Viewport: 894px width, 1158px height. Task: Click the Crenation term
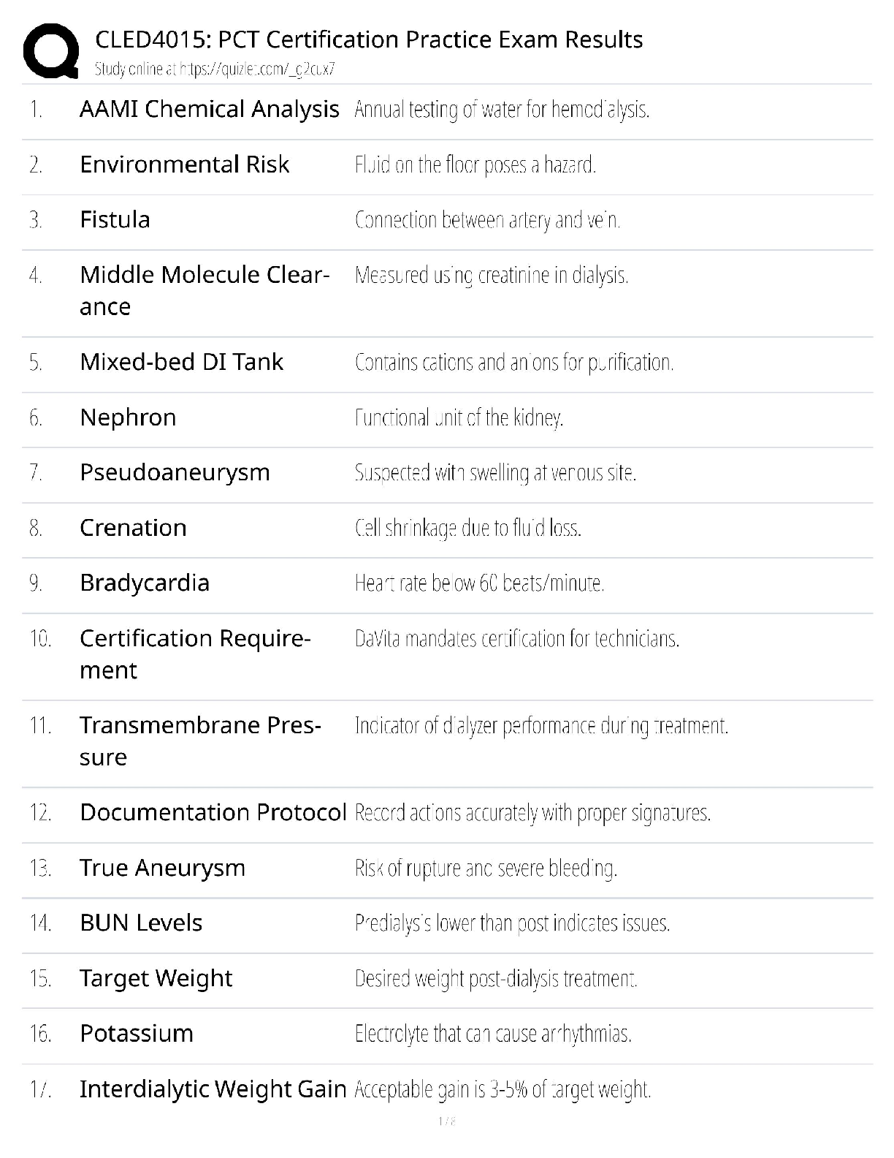pos(133,528)
